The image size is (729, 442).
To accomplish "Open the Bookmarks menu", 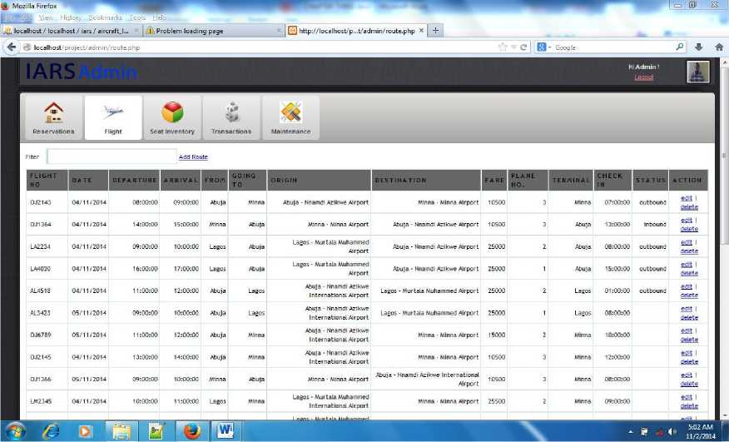I will tap(105, 17).
